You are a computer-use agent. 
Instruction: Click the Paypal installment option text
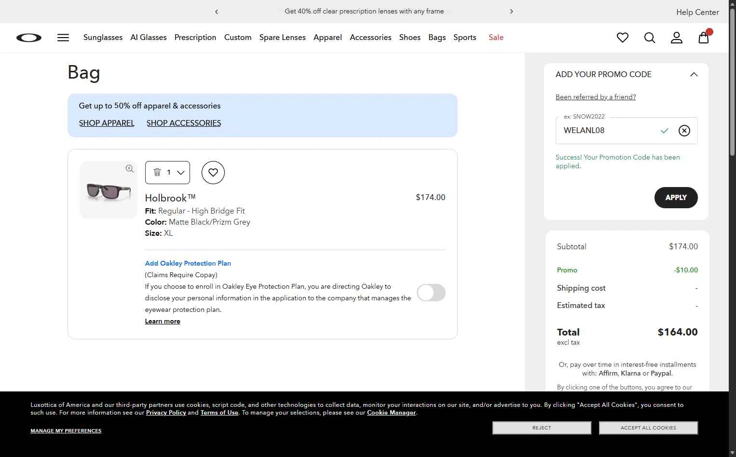661,373
